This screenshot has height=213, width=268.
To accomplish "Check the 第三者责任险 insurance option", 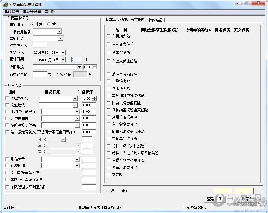I will point(109,44).
